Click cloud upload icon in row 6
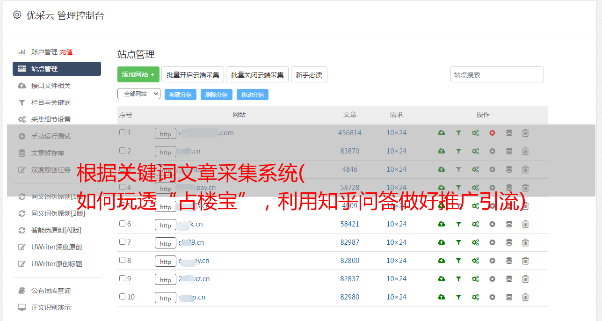This screenshot has height=321, width=602. [x=441, y=224]
